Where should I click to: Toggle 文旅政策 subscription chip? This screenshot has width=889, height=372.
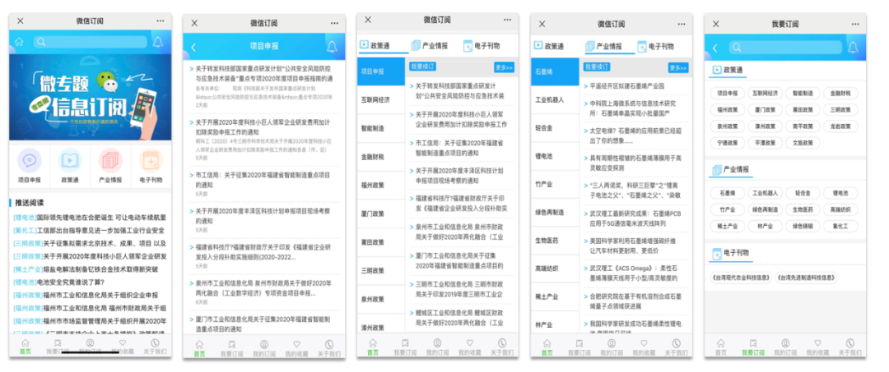(803, 143)
